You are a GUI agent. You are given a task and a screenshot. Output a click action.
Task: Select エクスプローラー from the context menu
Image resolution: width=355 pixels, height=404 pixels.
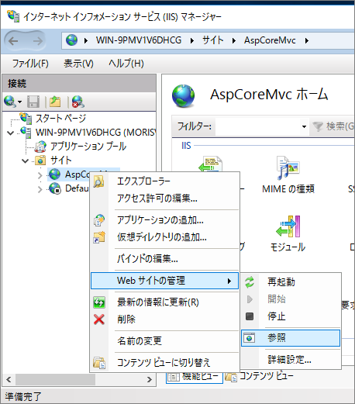164,181
